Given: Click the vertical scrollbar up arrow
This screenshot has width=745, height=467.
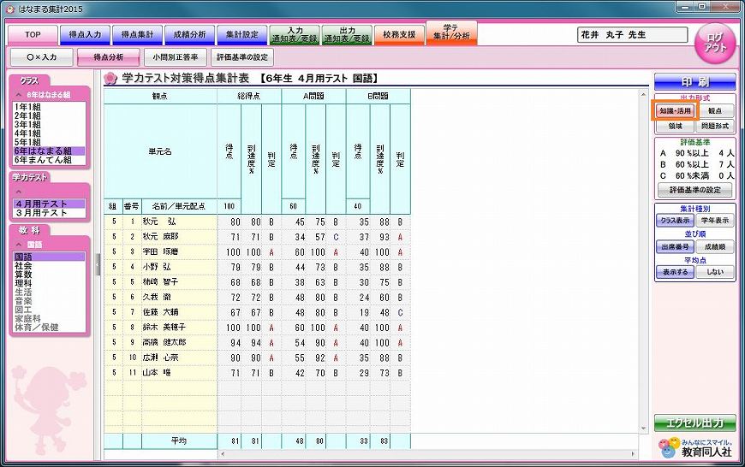Looking at the screenshot, I should click(644, 94).
